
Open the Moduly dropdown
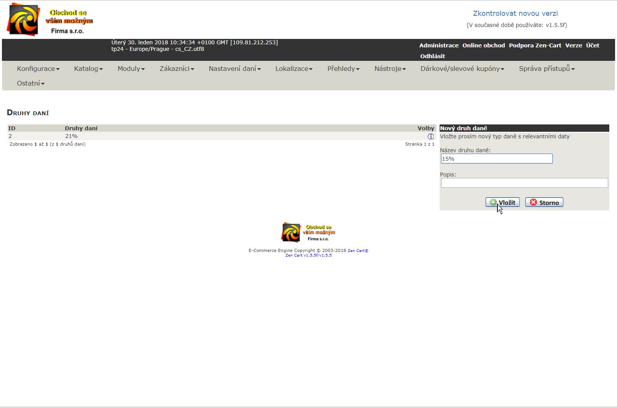131,69
